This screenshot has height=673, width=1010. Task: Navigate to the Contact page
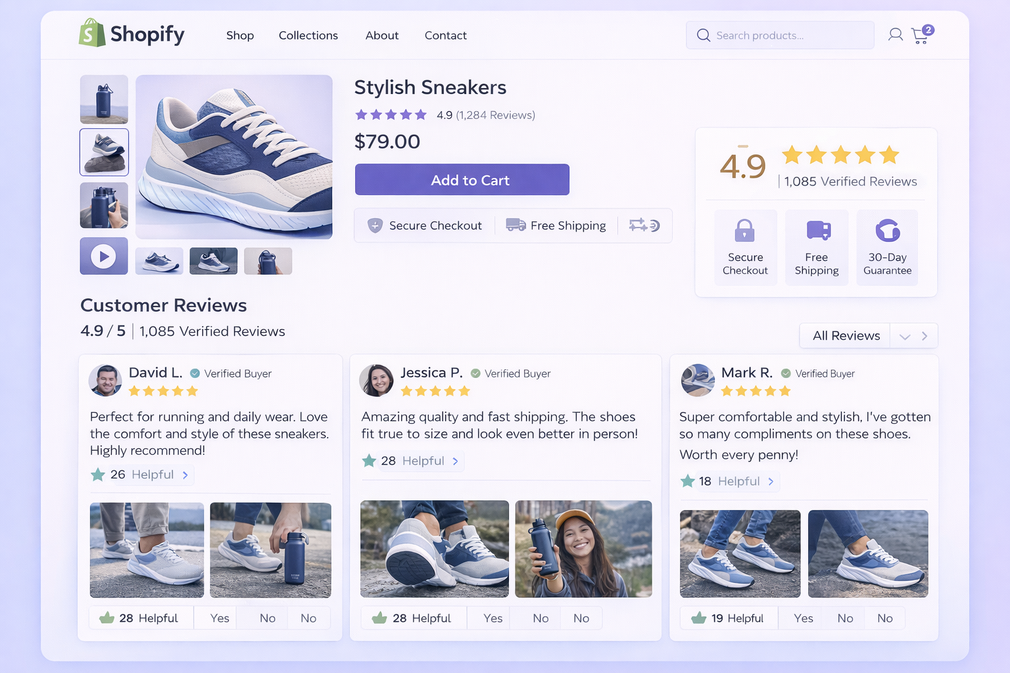[x=445, y=35]
